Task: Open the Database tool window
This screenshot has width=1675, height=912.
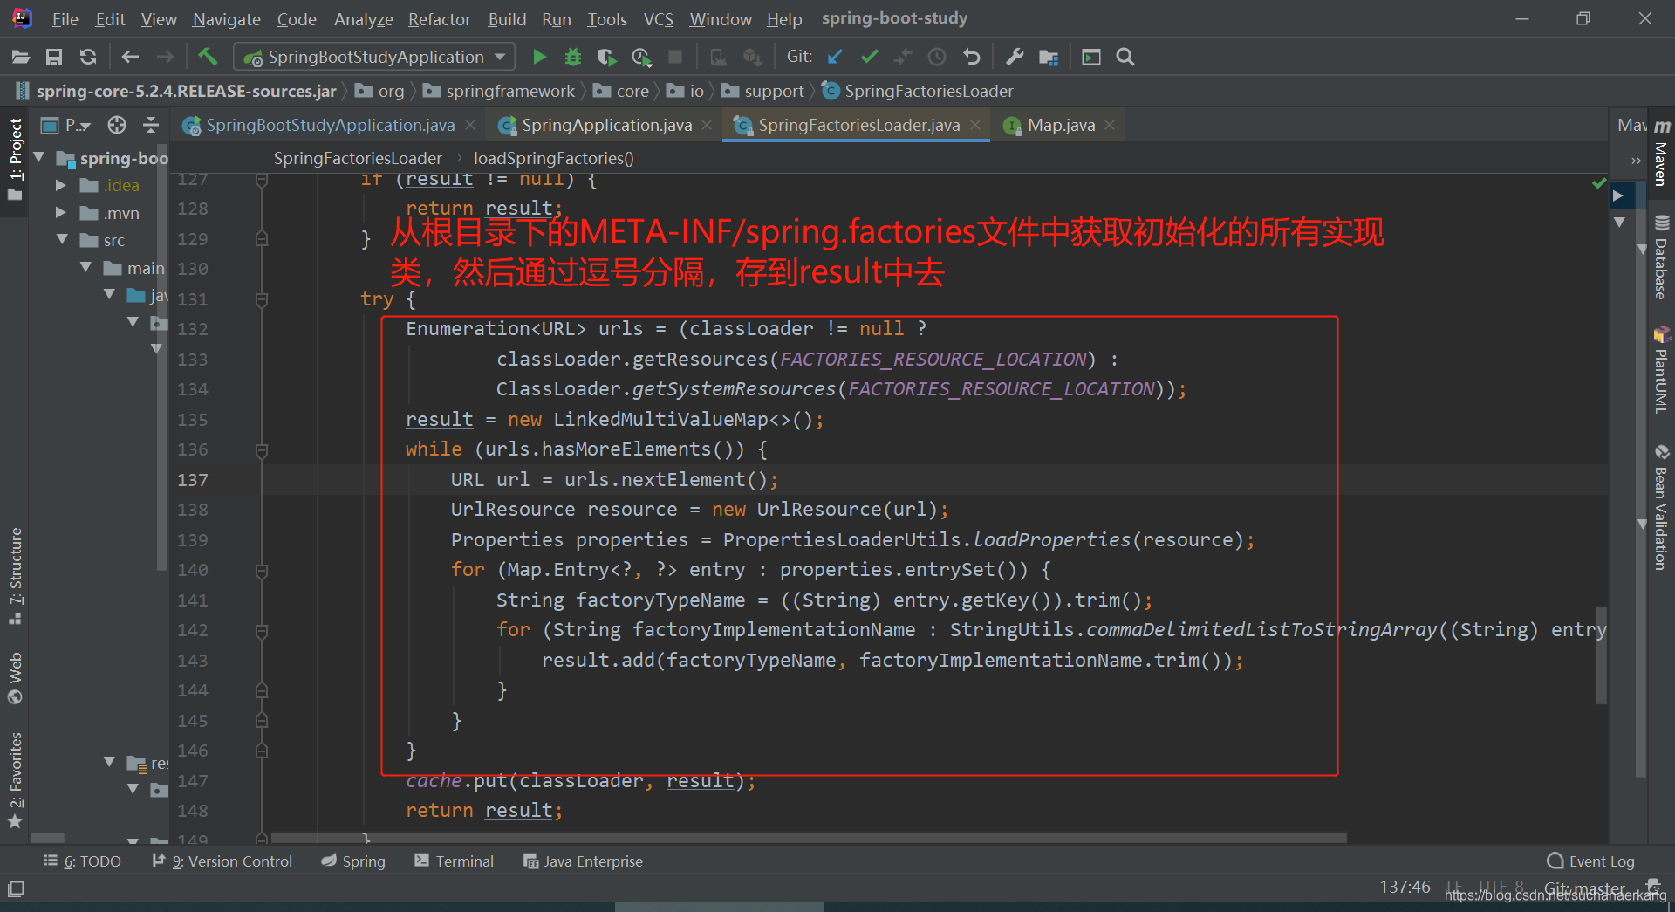Action: pyautogui.click(x=1661, y=258)
